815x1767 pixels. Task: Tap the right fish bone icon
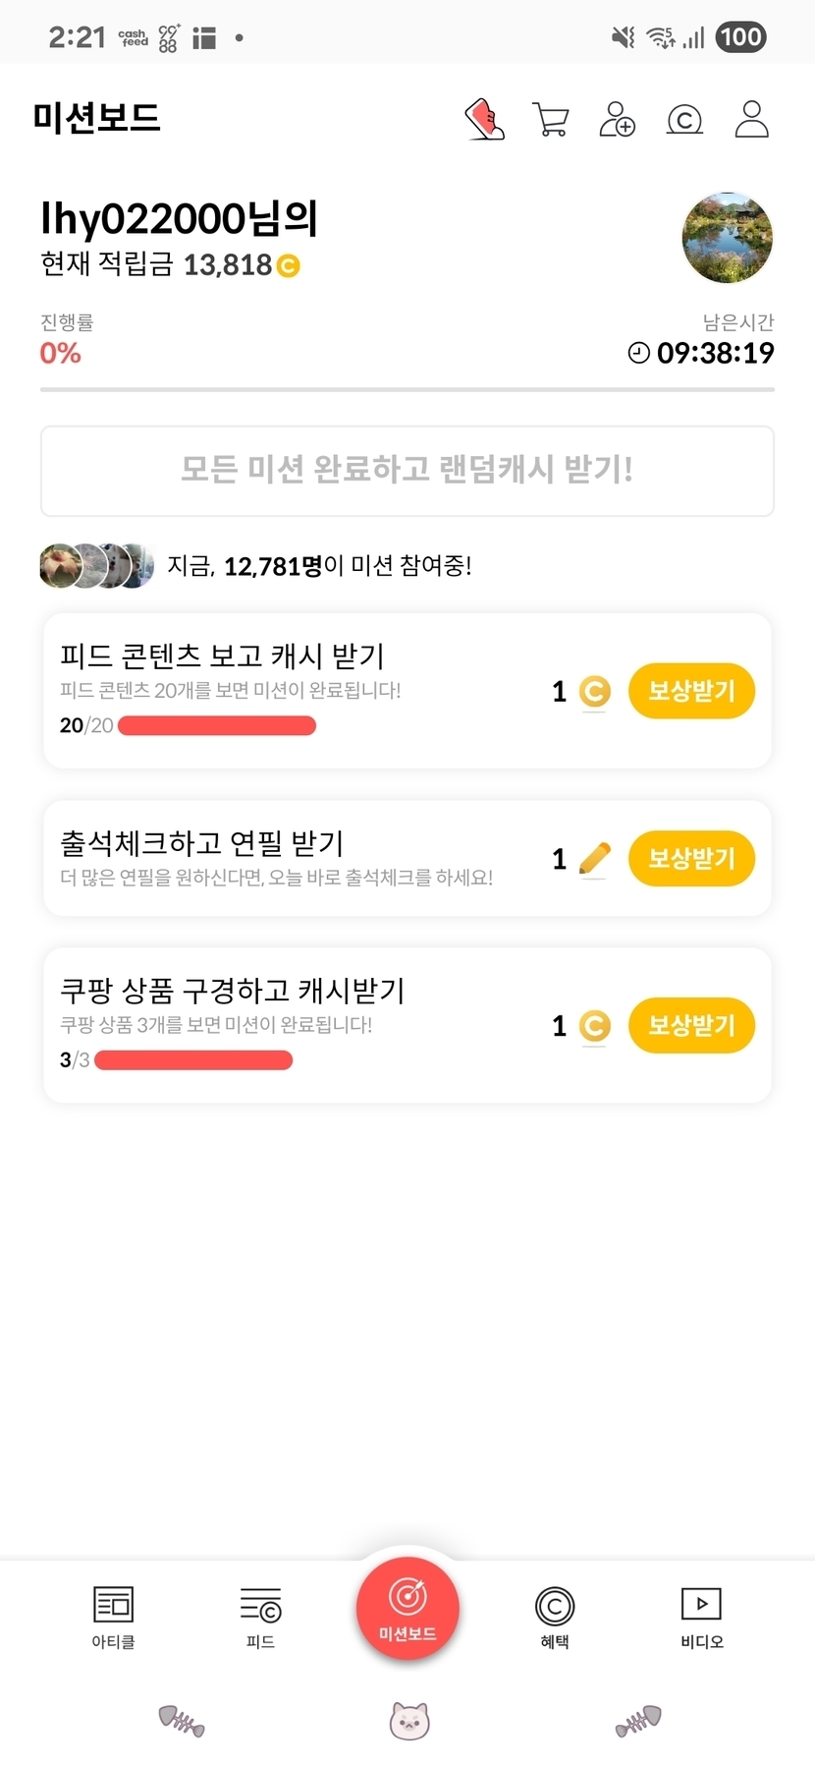pyautogui.click(x=638, y=1721)
